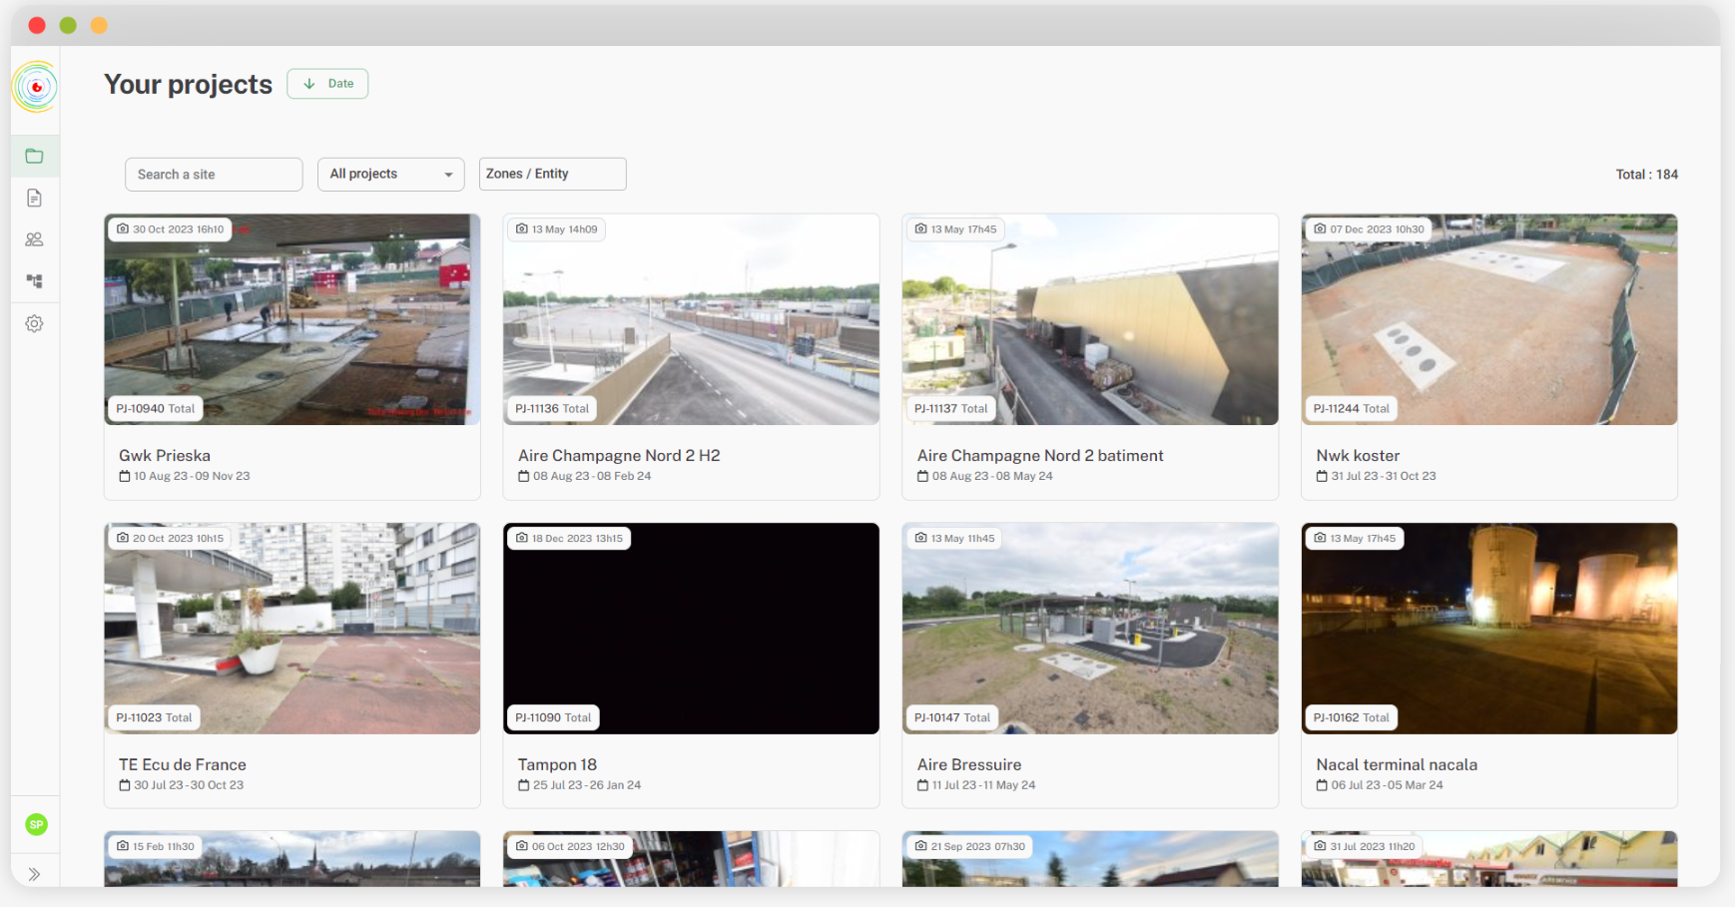Select the TE Ecu de France thumbnail
The width and height of the screenshot is (1735, 907).
coord(291,629)
